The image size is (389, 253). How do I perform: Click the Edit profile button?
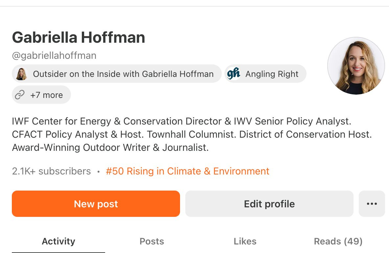point(269,204)
